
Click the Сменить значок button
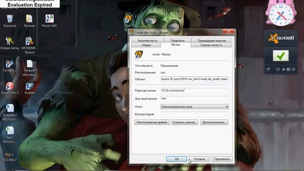185,123
